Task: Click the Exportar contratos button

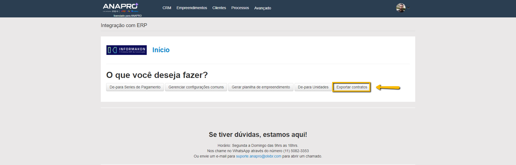Action: 352,87
